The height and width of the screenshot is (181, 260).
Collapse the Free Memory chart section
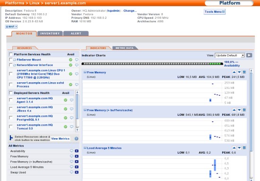[x=85, y=72]
